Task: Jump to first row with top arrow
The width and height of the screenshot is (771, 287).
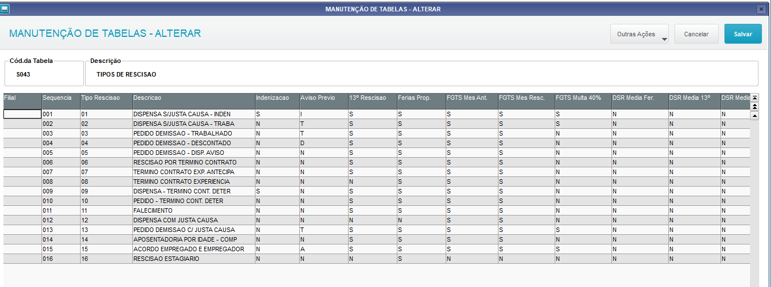Action: [x=755, y=98]
